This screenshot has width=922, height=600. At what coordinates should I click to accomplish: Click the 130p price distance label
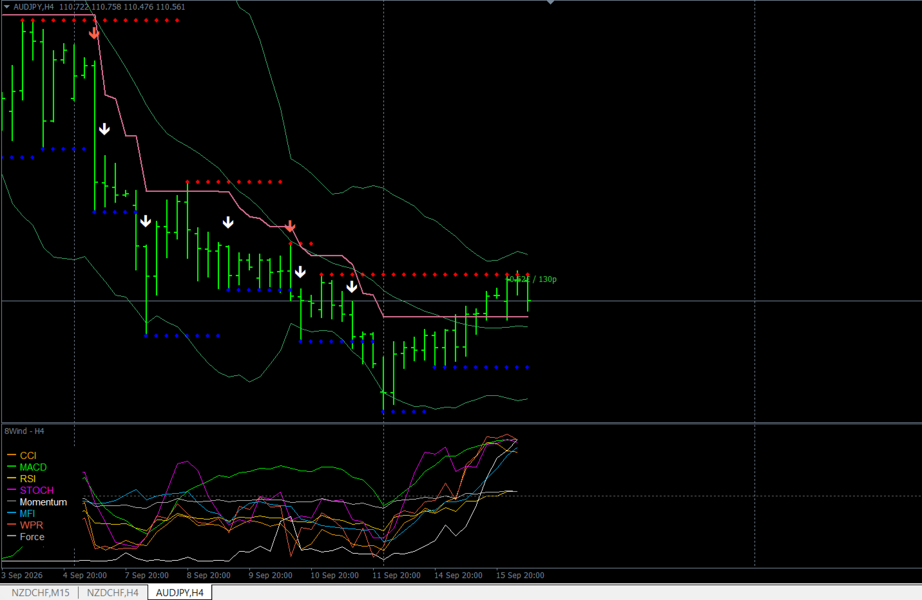548,279
